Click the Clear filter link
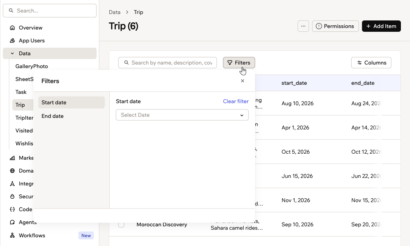 click(x=236, y=101)
